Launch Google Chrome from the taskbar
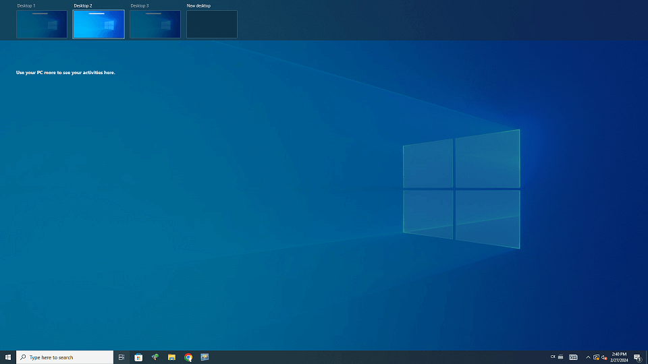The height and width of the screenshot is (364, 648). (188, 357)
